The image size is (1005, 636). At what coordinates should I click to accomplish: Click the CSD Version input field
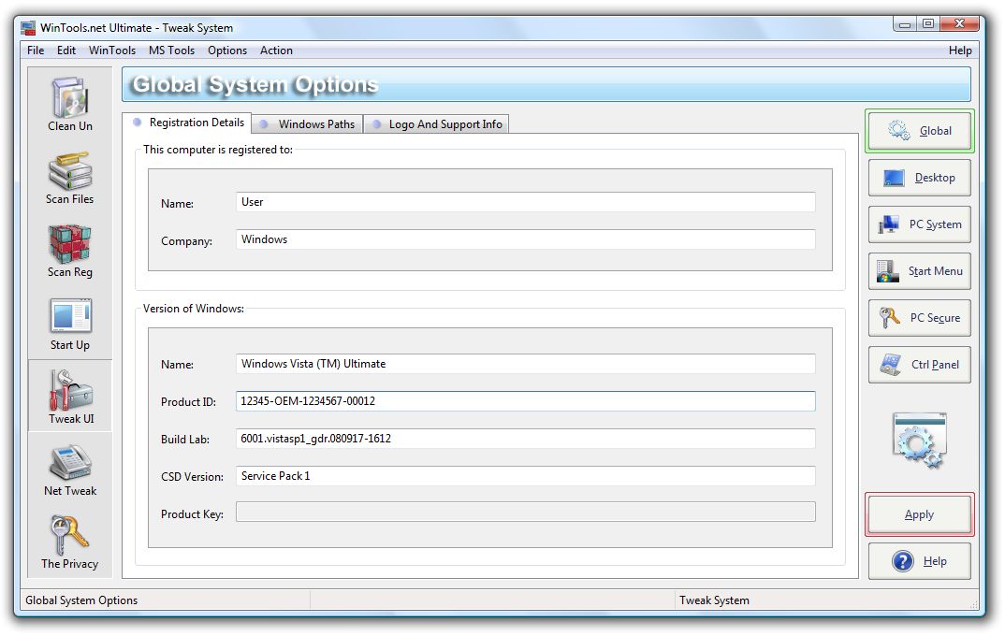point(526,476)
